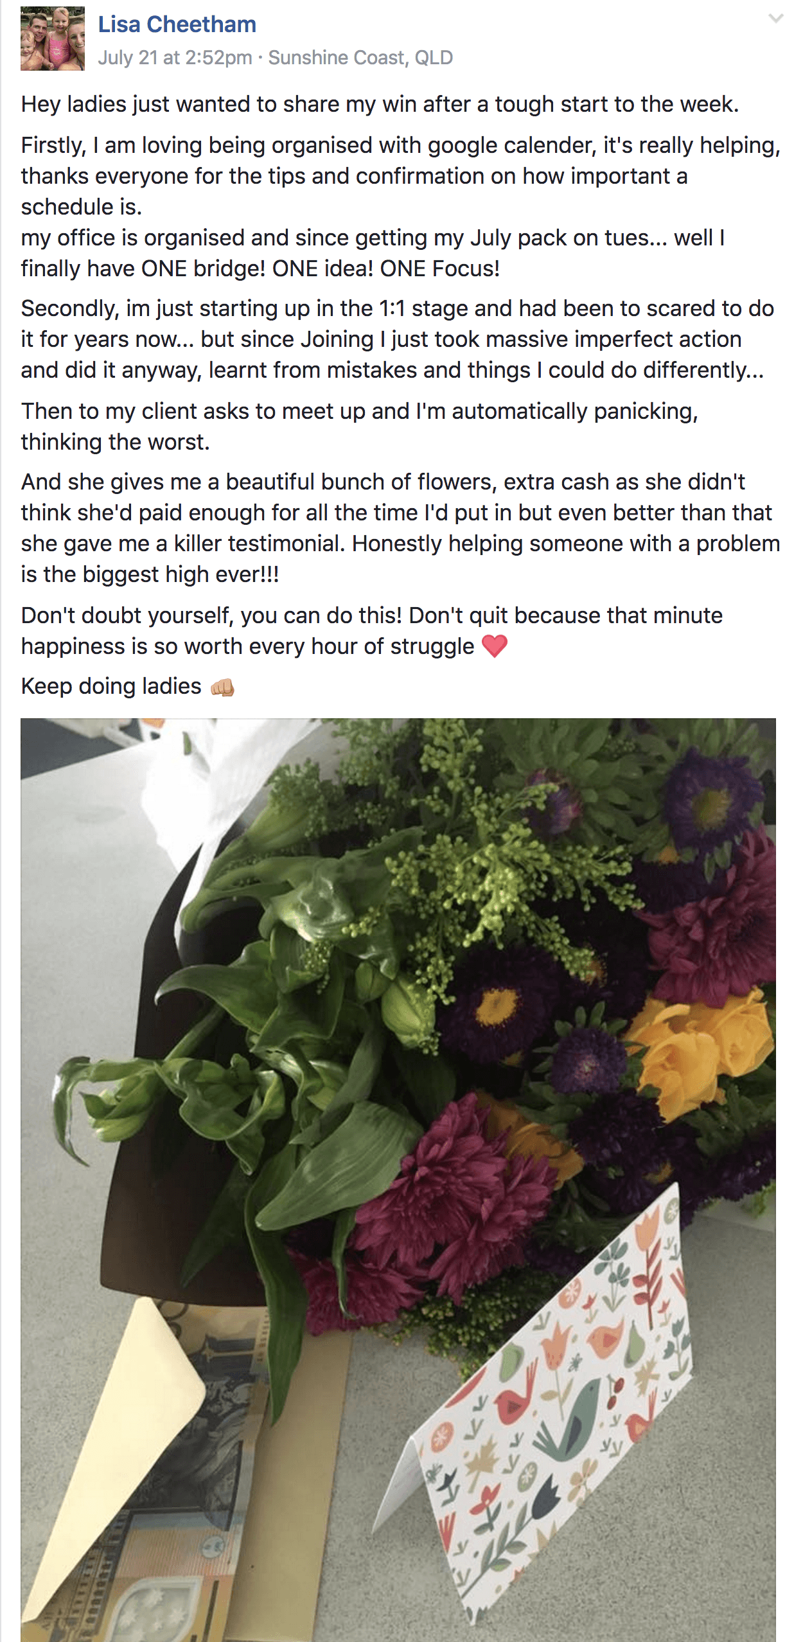Click the "Keep doing ladies" text

point(111,686)
